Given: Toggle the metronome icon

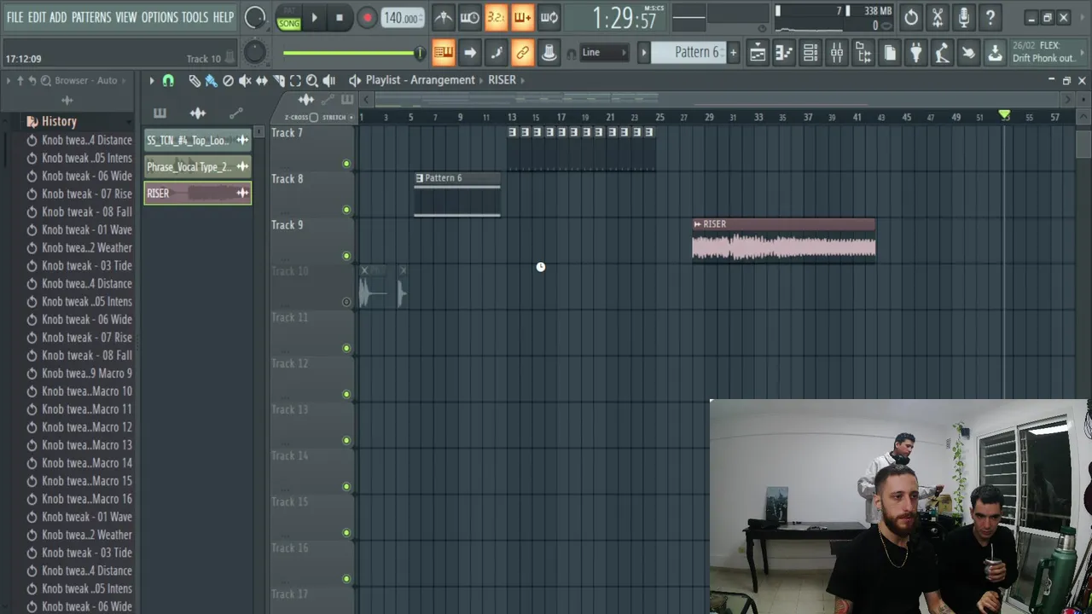Looking at the screenshot, I should [x=443, y=17].
